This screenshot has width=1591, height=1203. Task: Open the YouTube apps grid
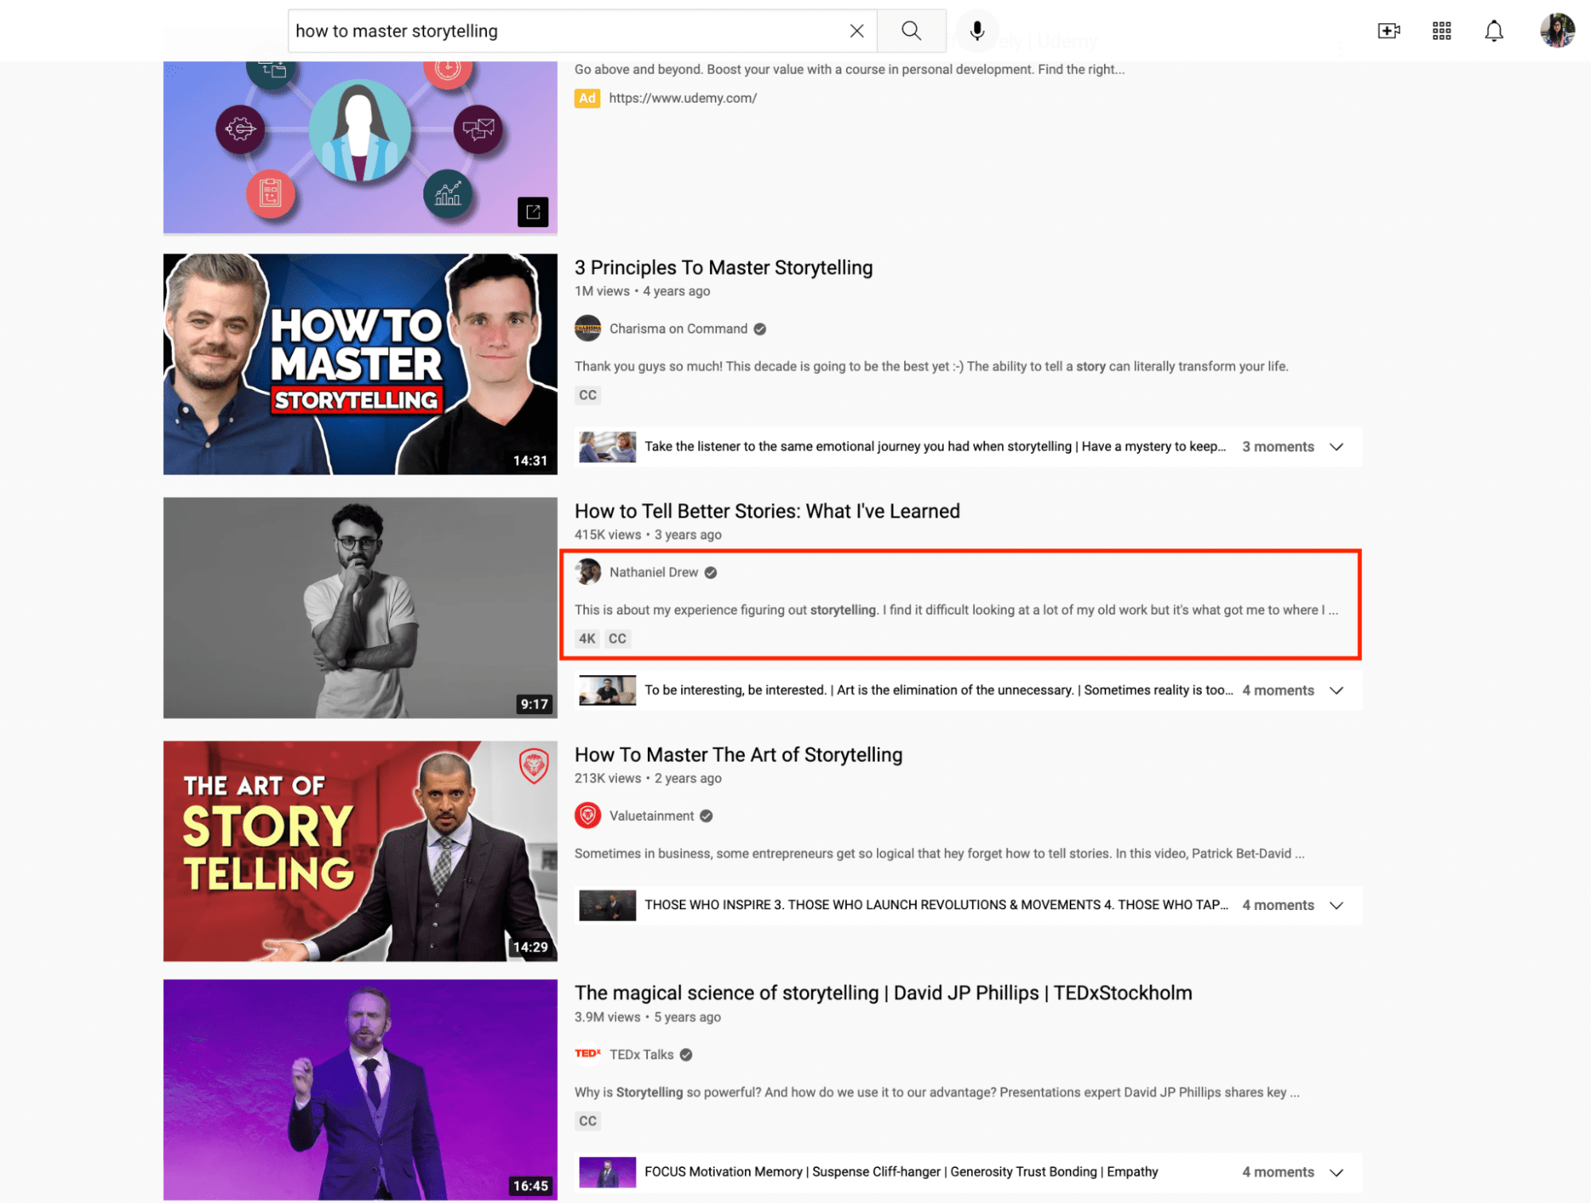pyautogui.click(x=1441, y=31)
